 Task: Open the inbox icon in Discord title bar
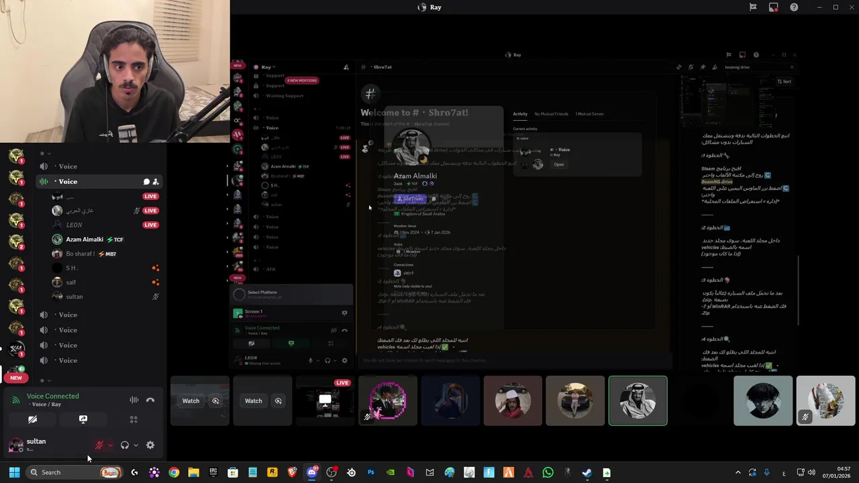tap(774, 7)
